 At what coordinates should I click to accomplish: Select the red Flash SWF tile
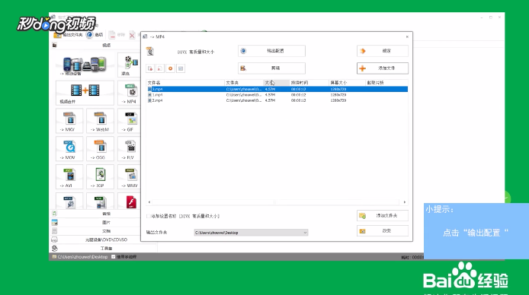[x=130, y=201]
